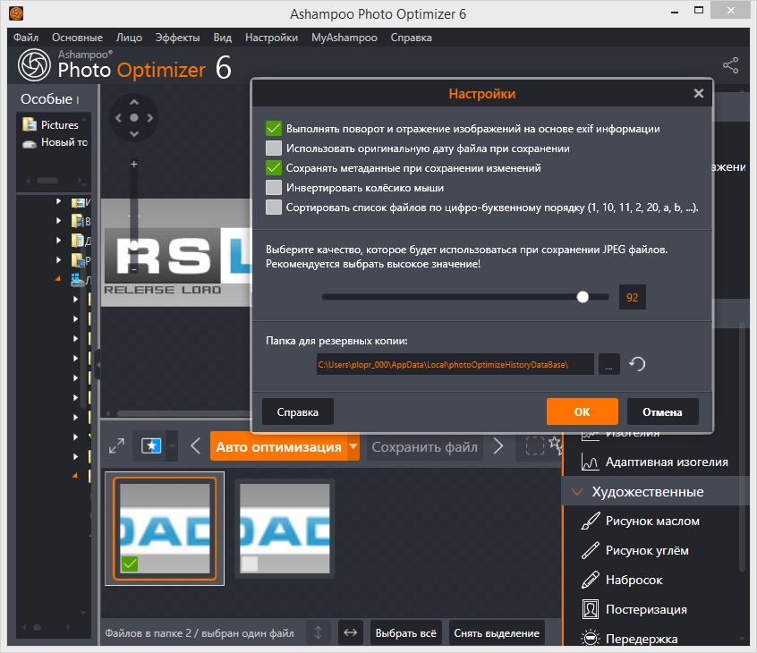Viewport: 757px width, 653px height.
Task: Close the Настройки dialog
Action: 699,94
